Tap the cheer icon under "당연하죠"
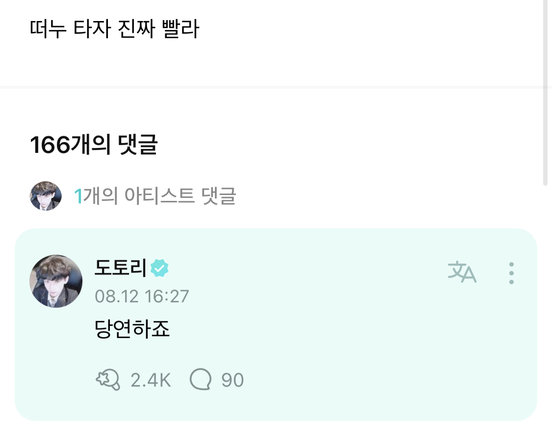Viewport: 552px width, 439px height. point(107,380)
